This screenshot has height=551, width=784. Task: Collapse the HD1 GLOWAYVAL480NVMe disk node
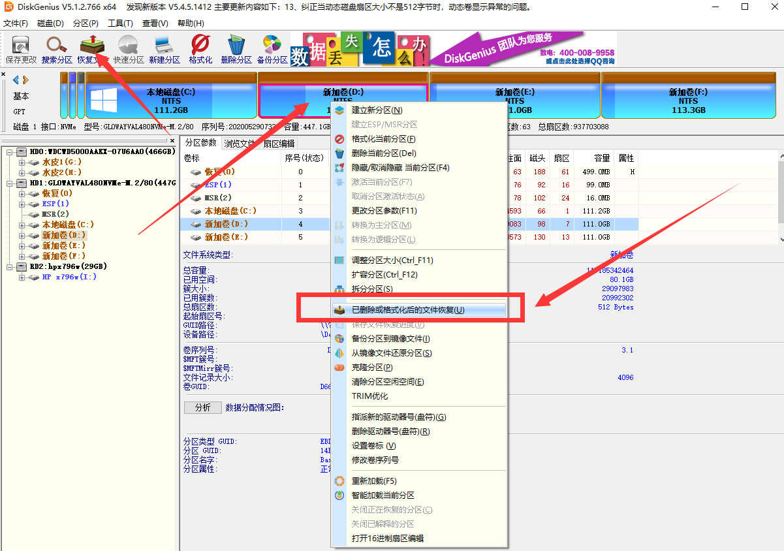(10, 183)
